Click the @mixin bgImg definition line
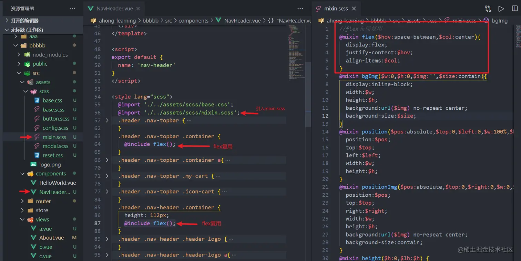The image size is (521, 261). tap(413, 76)
